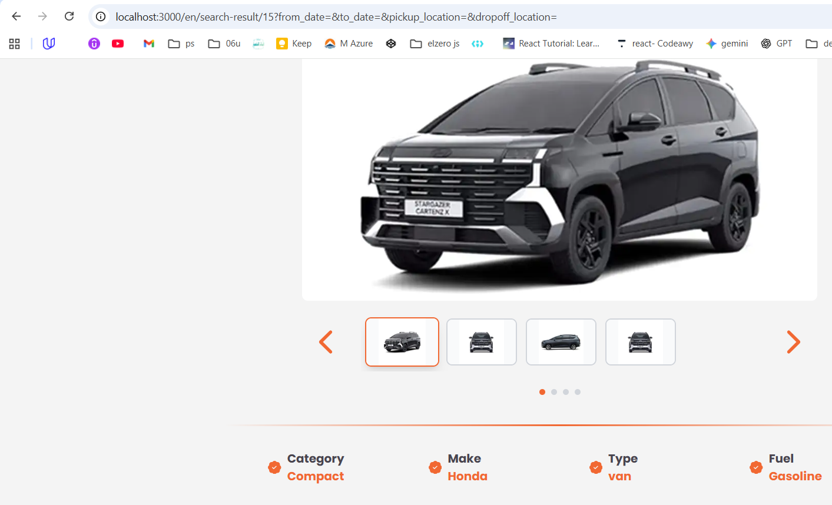Open the 06u bookmarks folder
The image size is (832, 505).
[x=224, y=44]
